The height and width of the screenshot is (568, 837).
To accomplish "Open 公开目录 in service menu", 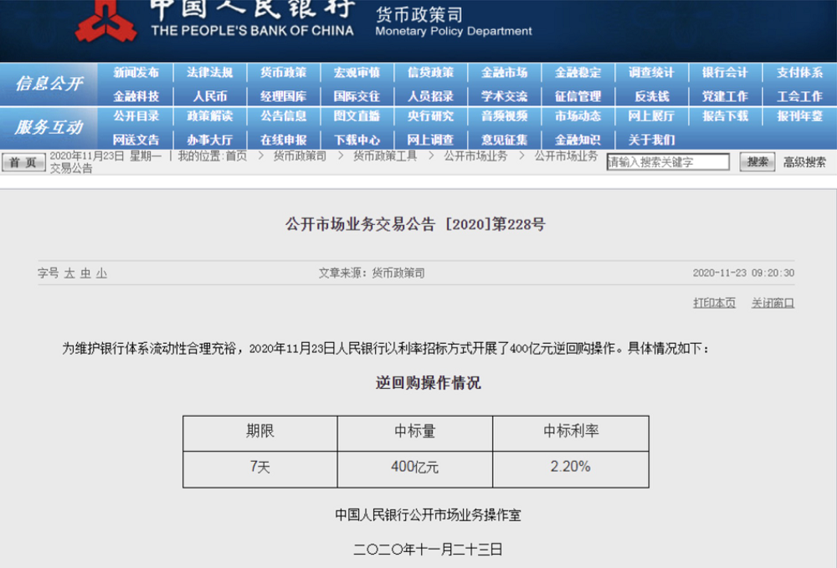I will tap(136, 116).
